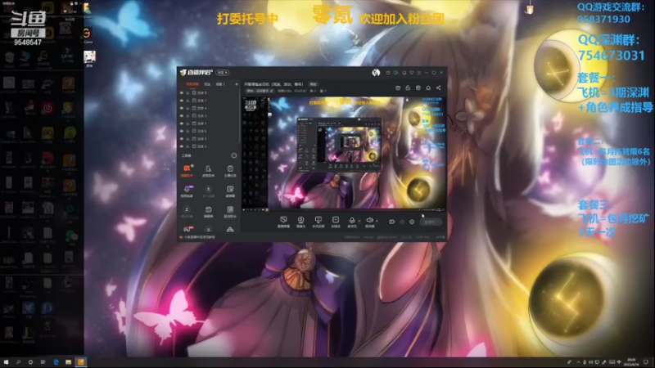The width and height of the screenshot is (655, 368).
Task: Open the checkmark task tool in toolbox first row
Action: [230, 170]
